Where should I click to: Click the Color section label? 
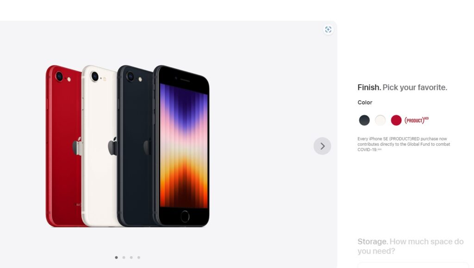coord(365,102)
